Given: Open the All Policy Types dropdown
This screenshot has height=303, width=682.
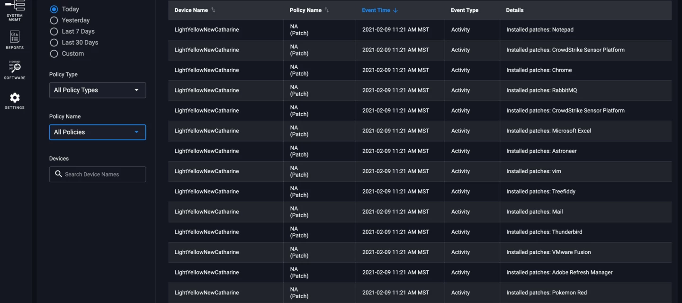Looking at the screenshot, I should coord(98,90).
